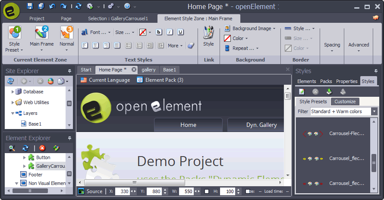Select Base1 layer in Site Explorer

coord(31,124)
